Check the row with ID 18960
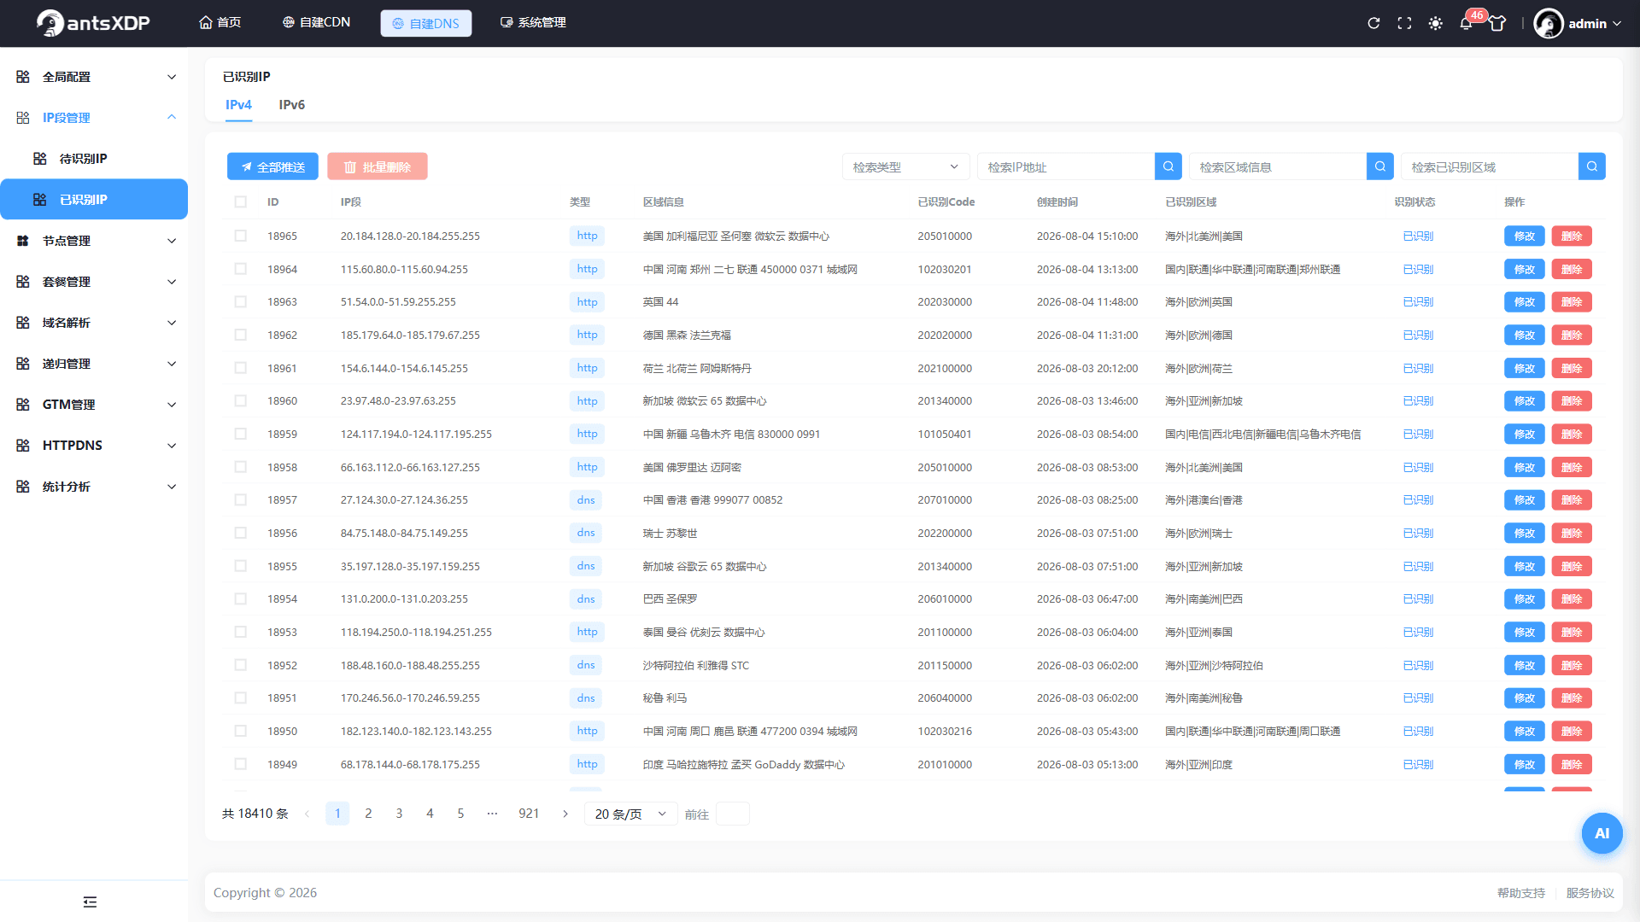The height and width of the screenshot is (922, 1640). (x=240, y=400)
